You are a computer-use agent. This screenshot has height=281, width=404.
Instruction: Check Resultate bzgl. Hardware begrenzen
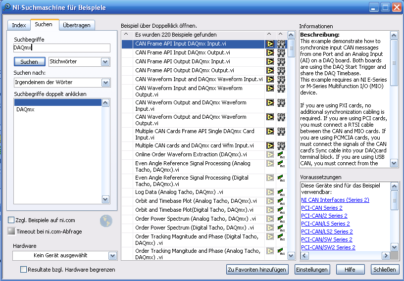click(23, 270)
